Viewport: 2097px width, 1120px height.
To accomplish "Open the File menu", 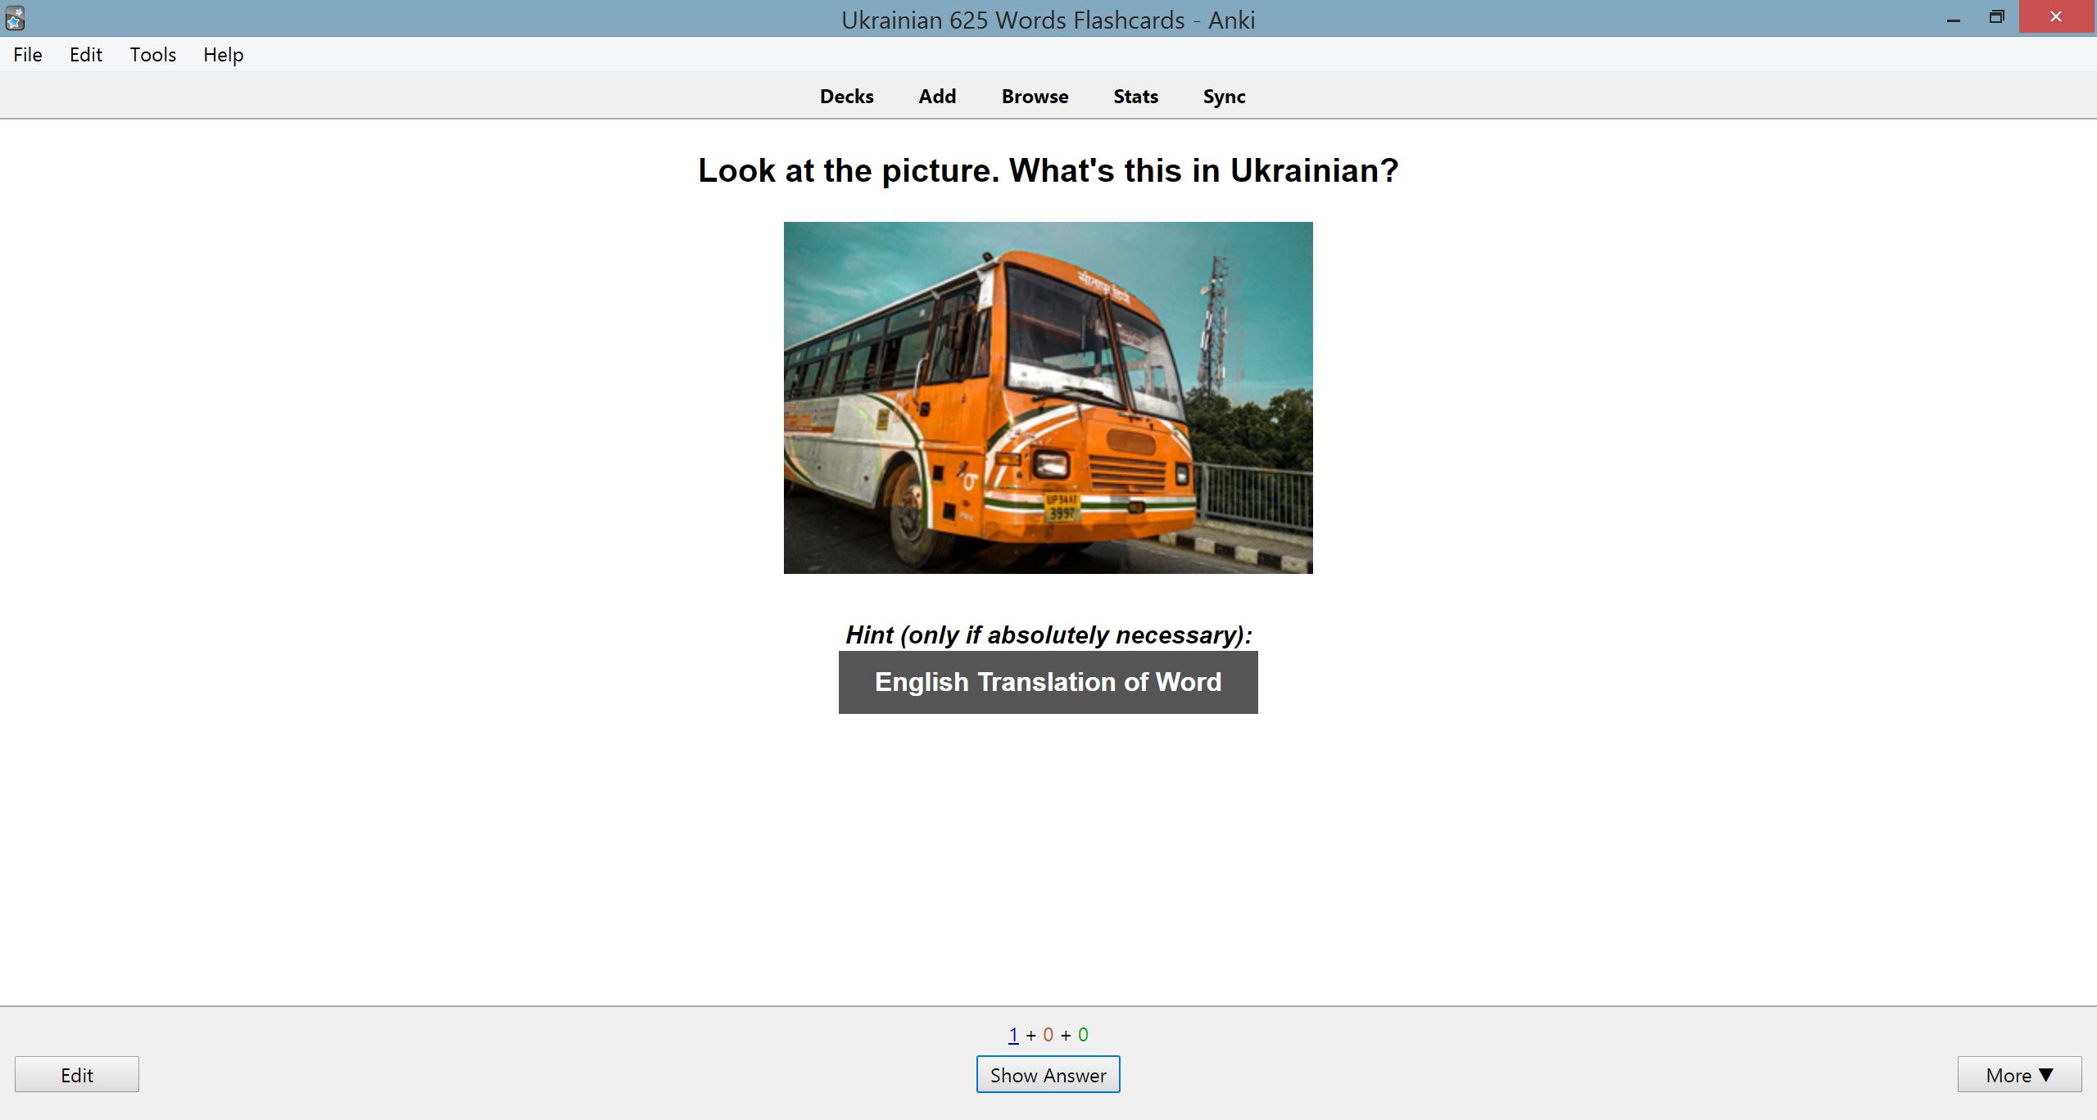I will (28, 55).
